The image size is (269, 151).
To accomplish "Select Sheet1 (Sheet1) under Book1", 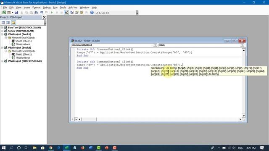I will [x=24, y=41].
